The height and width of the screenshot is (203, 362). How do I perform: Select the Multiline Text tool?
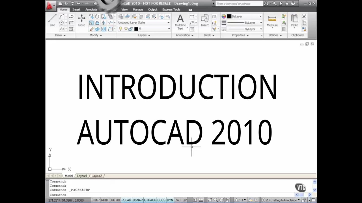pyautogui.click(x=180, y=23)
